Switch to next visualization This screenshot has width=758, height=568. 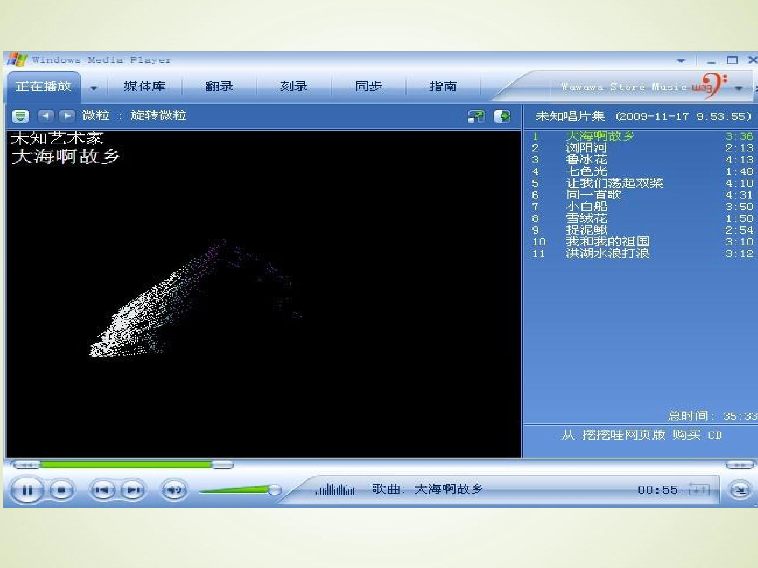[x=67, y=116]
